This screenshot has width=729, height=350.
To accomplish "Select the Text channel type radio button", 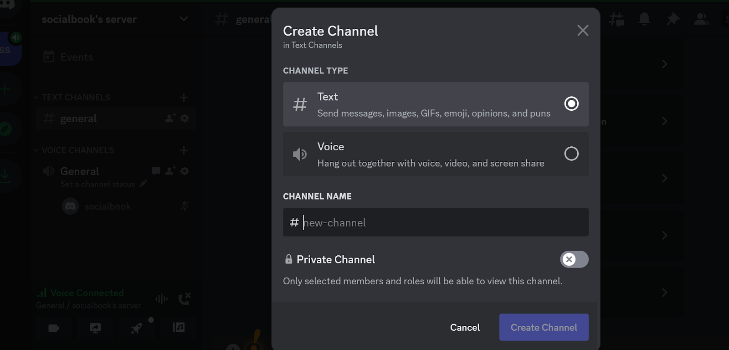I will click(x=571, y=104).
